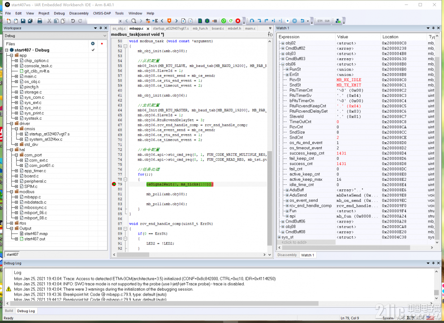This screenshot has height=323, width=444.
Task: Collapse obj06 struct in Watch 1
Action: (x=283, y=64)
